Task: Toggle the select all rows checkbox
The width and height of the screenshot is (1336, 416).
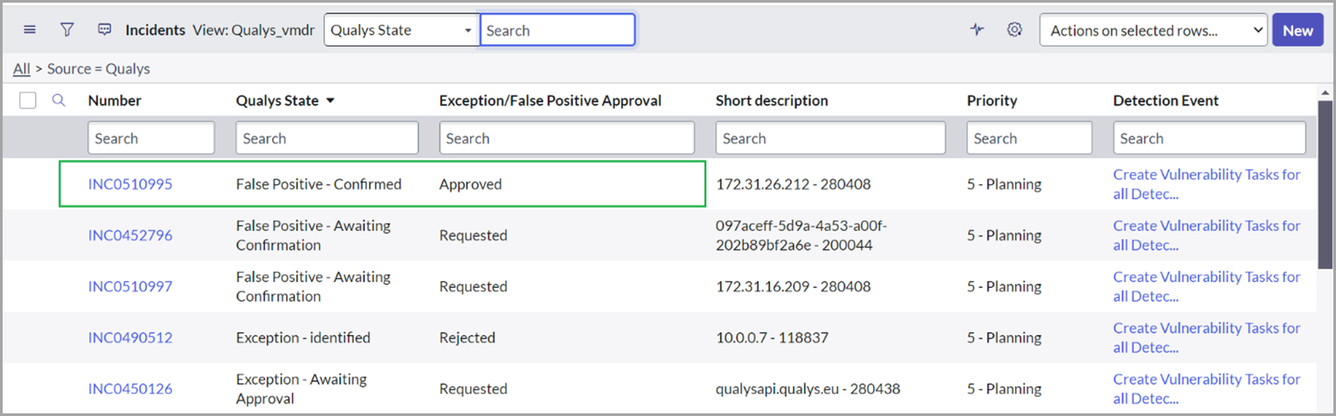Action: pyautogui.click(x=28, y=100)
